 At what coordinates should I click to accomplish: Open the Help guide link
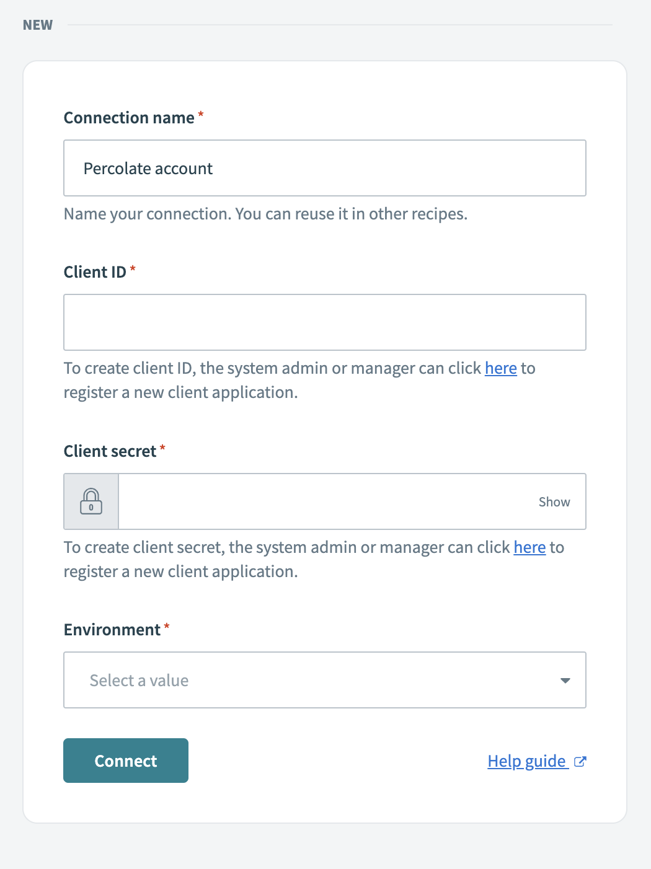tap(527, 761)
